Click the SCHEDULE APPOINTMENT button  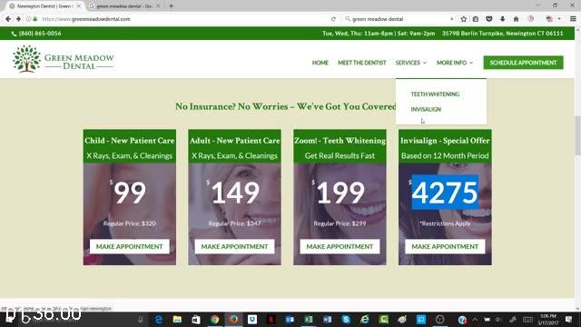[523, 63]
